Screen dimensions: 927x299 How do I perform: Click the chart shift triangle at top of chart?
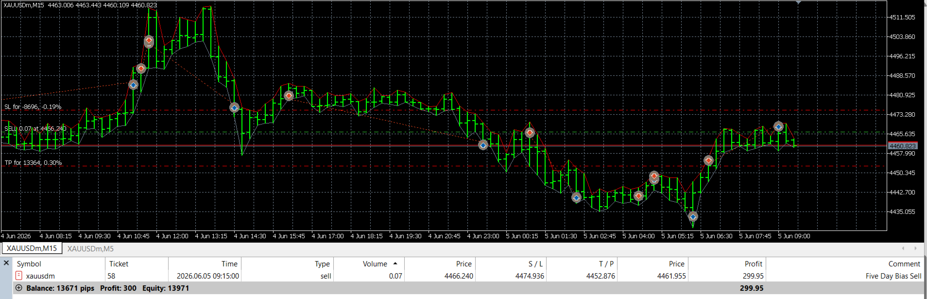point(798,3)
